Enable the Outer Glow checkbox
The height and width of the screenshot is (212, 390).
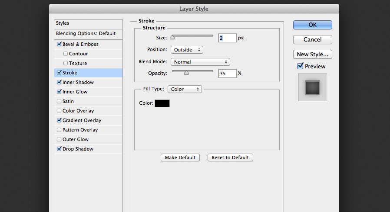[x=59, y=139]
